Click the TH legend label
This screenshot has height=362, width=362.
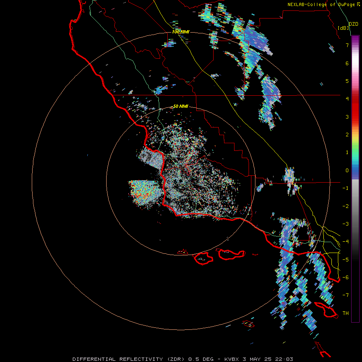point(346,313)
